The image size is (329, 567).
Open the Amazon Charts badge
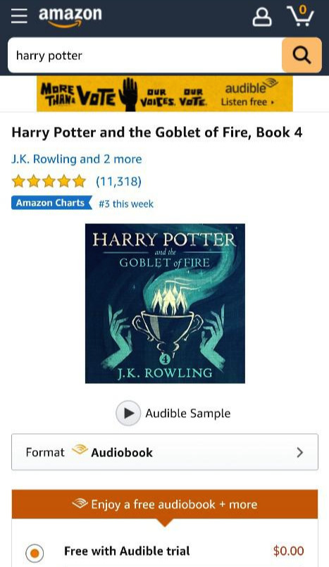pyautogui.click(x=51, y=203)
